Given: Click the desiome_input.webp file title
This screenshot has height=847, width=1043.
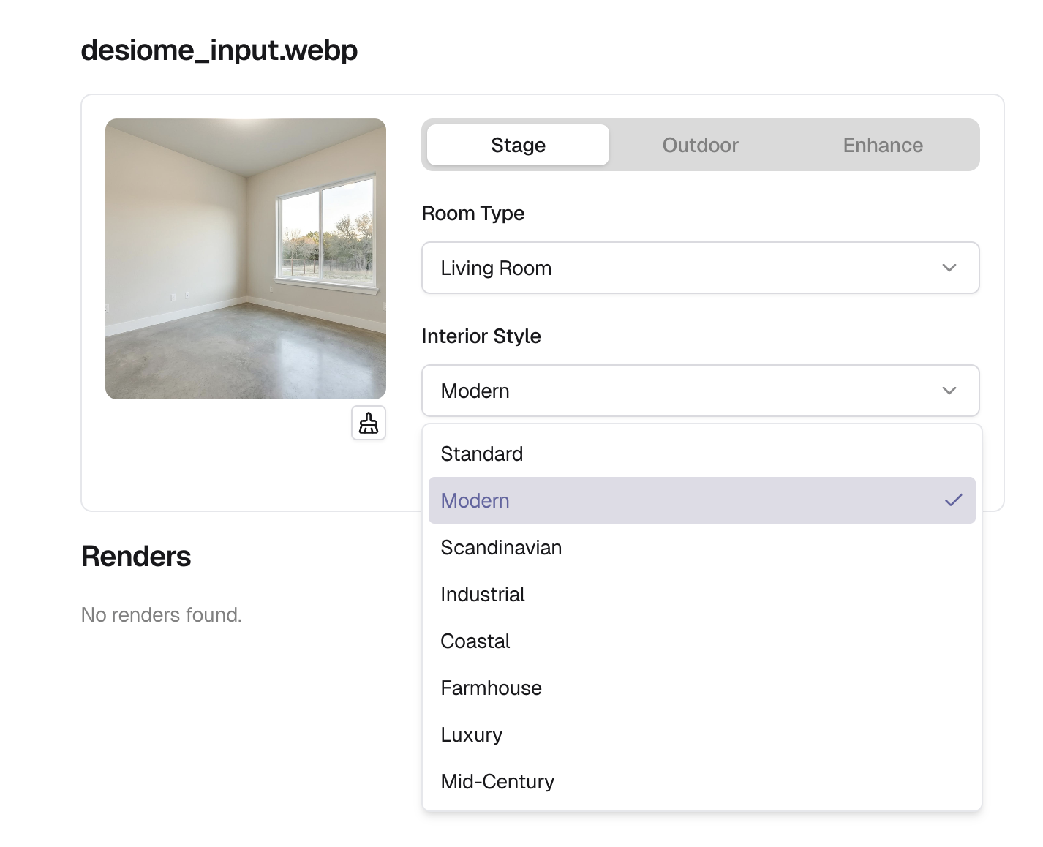Looking at the screenshot, I should click(x=219, y=50).
